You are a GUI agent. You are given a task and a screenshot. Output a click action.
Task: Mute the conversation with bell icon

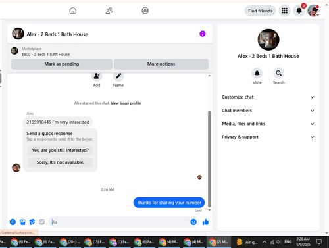(257, 73)
